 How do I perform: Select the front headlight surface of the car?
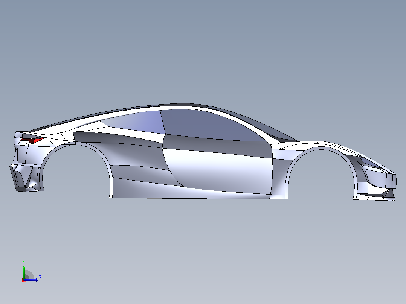click(370, 163)
